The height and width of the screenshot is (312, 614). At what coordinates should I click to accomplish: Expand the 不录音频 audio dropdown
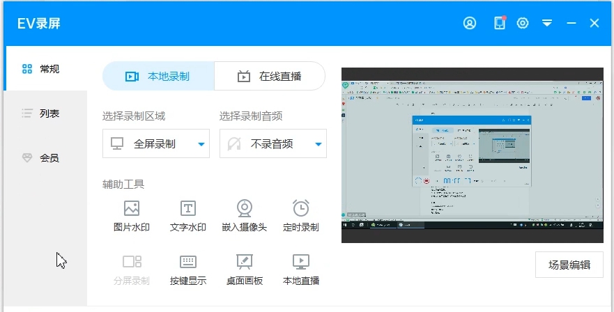[x=273, y=143]
